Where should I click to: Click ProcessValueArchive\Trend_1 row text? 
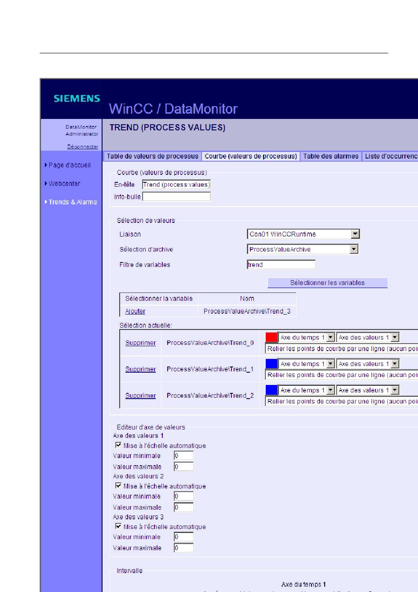210,370
